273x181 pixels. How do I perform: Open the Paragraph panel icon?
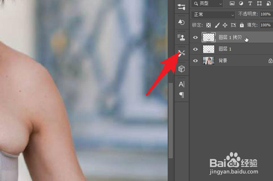[x=181, y=95]
